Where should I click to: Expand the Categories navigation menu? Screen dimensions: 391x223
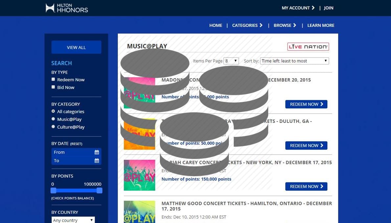(x=247, y=25)
